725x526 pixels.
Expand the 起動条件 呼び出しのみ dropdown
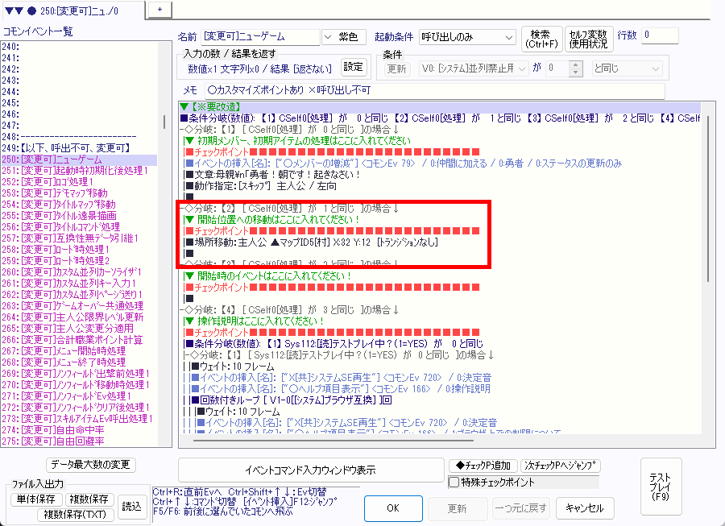[x=467, y=37]
